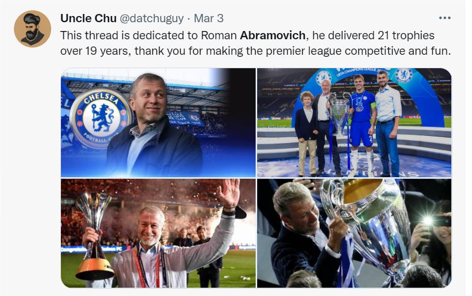Open the @datchuguy handle link

(152, 19)
